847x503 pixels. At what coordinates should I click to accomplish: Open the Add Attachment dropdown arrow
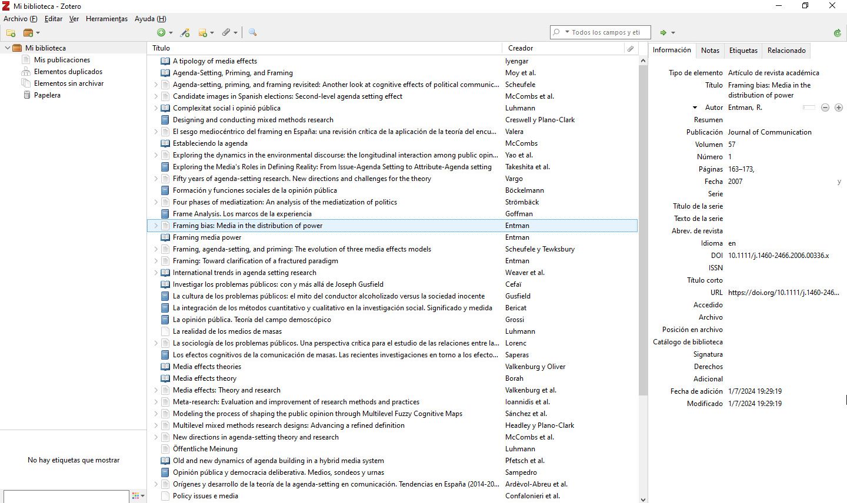click(235, 33)
